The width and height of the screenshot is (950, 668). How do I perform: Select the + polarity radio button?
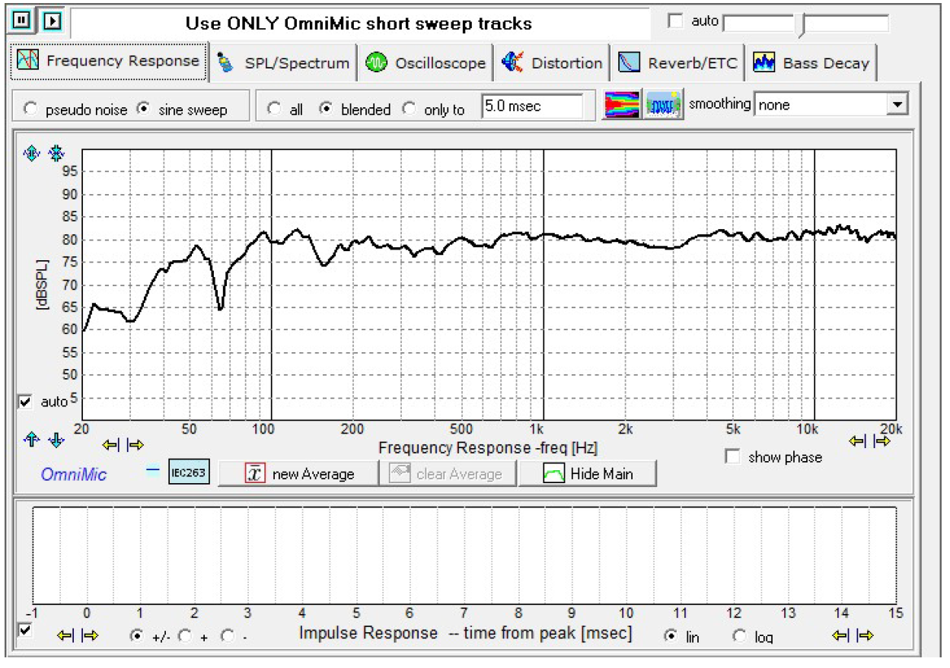(x=184, y=636)
